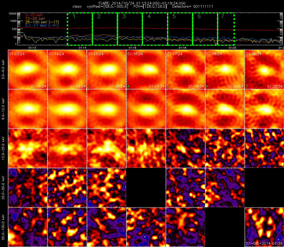The image size is (284, 247).
Task: Click the 3.0-6.0 keV image starting 01:15:24
Action: click(x=106, y=69)
